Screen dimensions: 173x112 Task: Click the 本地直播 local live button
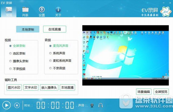coord(67,87)
